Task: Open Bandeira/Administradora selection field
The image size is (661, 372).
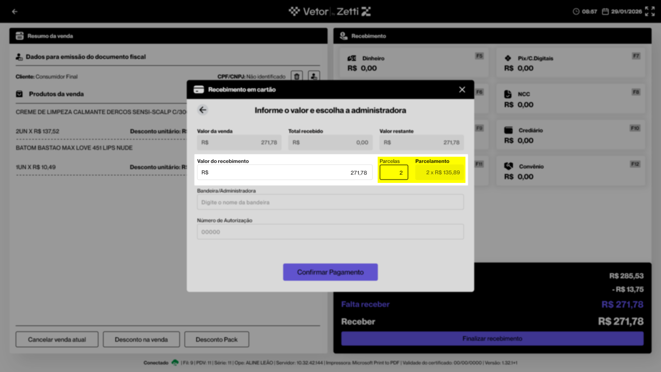Action: [x=330, y=202]
